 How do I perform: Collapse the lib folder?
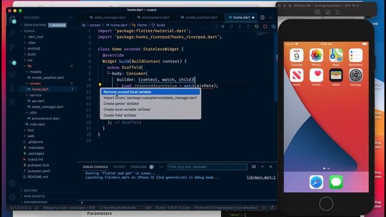pyautogui.click(x=30, y=66)
